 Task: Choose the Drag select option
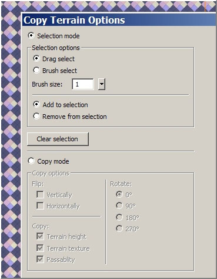(x=36, y=59)
